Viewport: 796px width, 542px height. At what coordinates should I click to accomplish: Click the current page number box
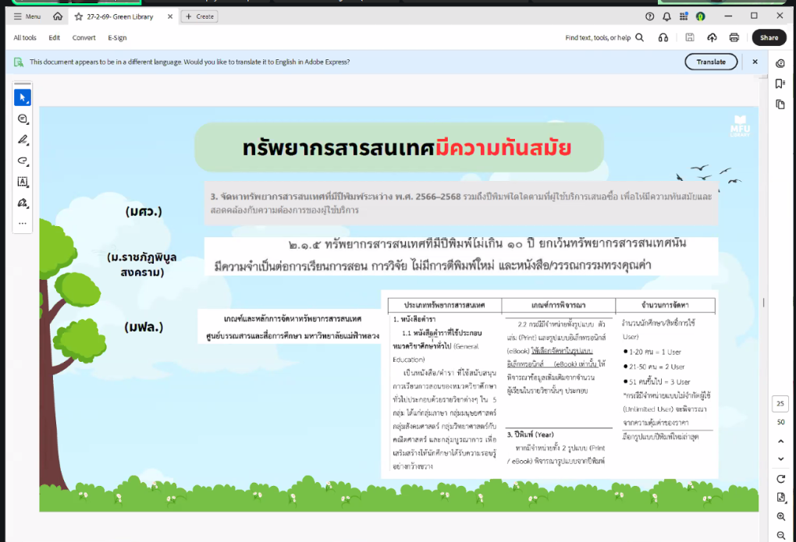(x=780, y=403)
